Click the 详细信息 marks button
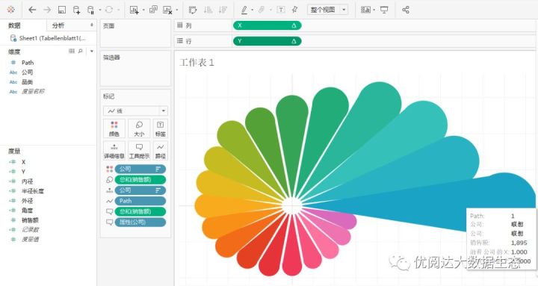This screenshot has width=538, height=286. tap(114, 151)
